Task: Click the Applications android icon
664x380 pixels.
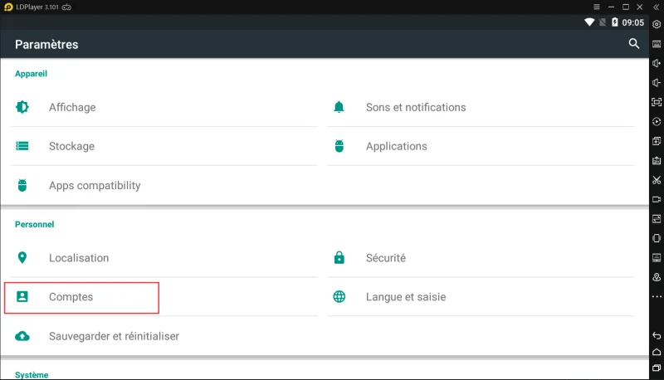Action: pos(339,146)
